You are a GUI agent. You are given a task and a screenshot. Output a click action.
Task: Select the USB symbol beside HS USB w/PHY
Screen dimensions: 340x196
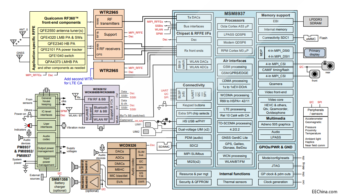click(x=162, y=121)
